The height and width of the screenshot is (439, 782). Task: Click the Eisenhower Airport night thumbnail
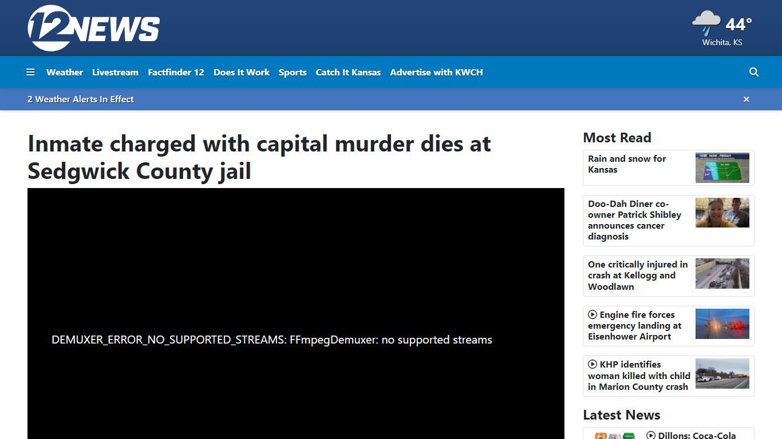[x=722, y=324]
